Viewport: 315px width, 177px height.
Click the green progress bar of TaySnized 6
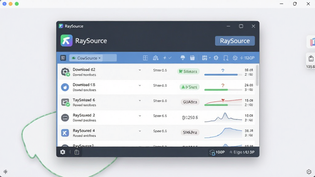point(223,105)
